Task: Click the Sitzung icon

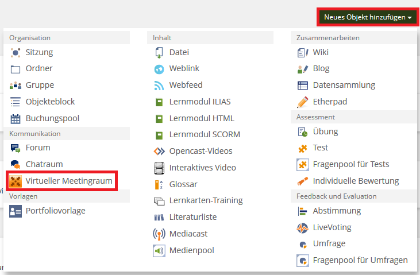Action: (16, 52)
